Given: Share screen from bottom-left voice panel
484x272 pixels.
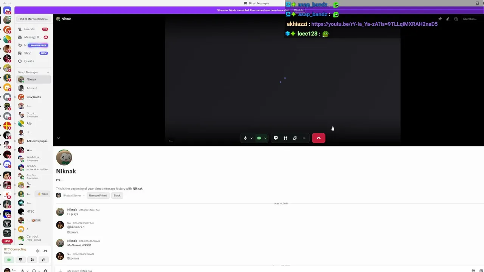Looking at the screenshot, I should 20,260.
